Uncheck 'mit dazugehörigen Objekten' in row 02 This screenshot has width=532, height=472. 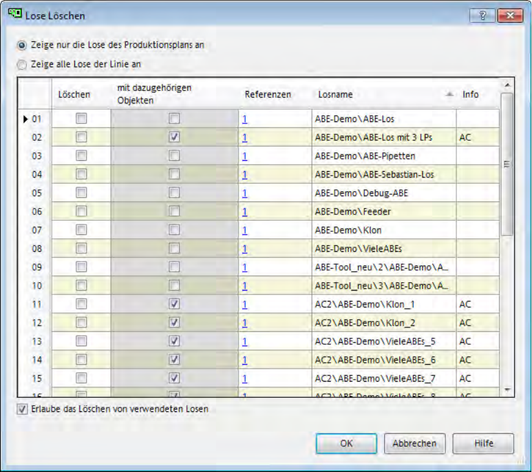click(174, 138)
